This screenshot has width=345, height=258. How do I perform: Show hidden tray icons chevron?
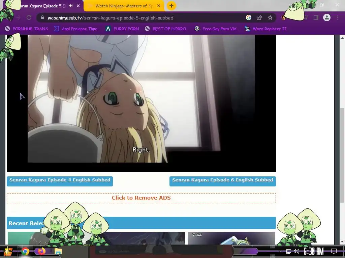280,251
